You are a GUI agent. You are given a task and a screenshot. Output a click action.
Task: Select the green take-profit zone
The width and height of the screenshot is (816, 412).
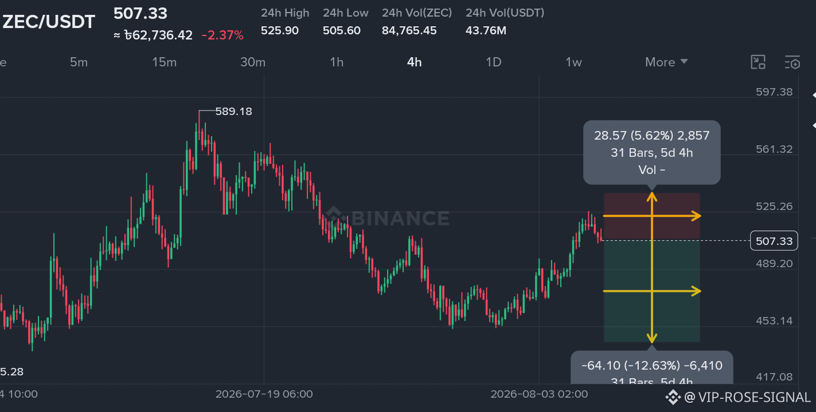tap(652, 291)
